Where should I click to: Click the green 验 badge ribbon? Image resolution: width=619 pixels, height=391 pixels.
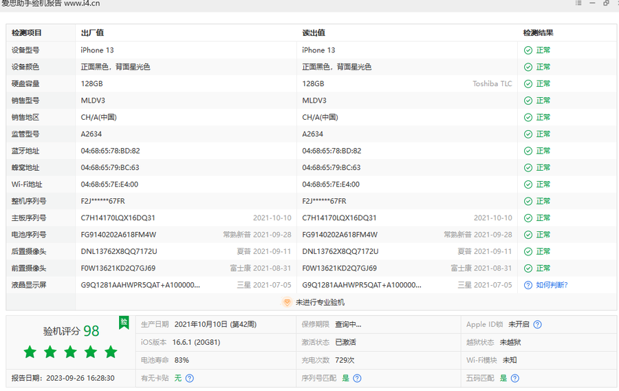click(124, 322)
